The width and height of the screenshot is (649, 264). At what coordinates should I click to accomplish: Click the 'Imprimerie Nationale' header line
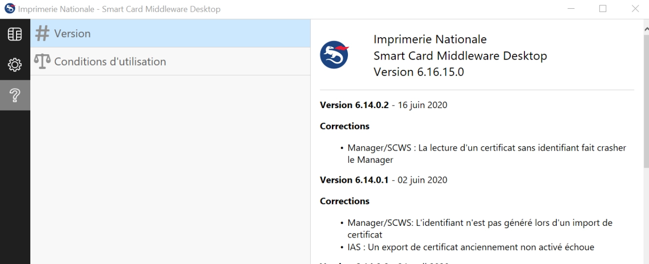pyautogui.click(x=430, y=39)
